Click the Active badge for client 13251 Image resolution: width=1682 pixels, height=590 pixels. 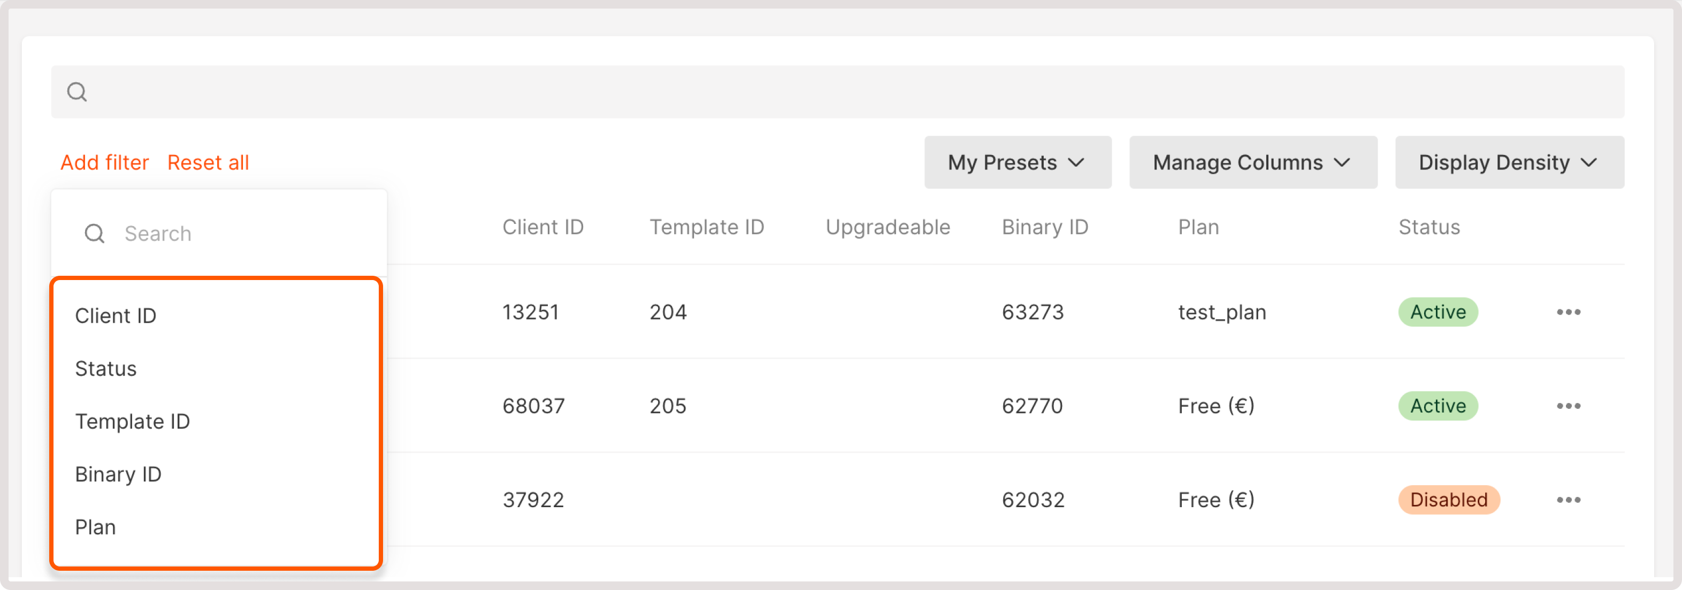click(1438, 312)
